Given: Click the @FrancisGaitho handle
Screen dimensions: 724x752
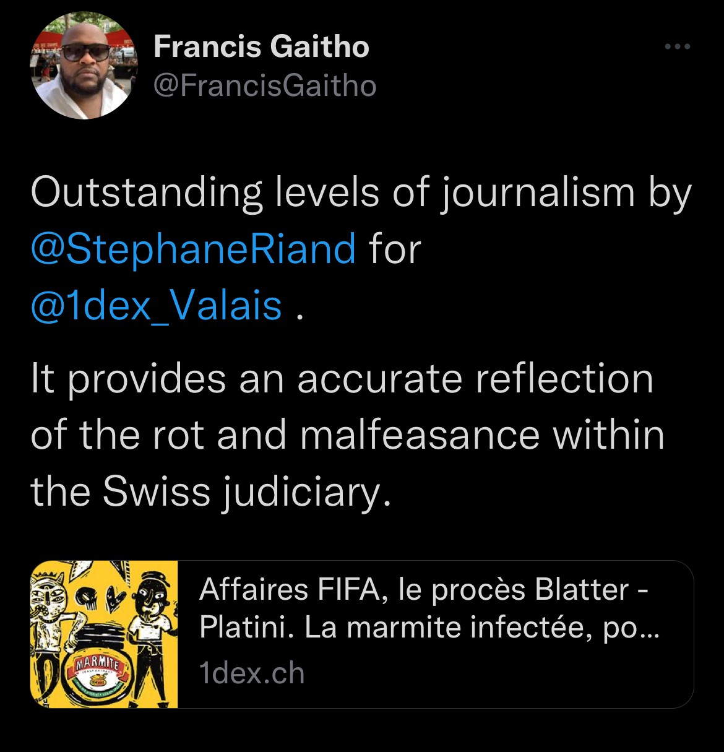Looking at the screenshot, I should (265, 85).
